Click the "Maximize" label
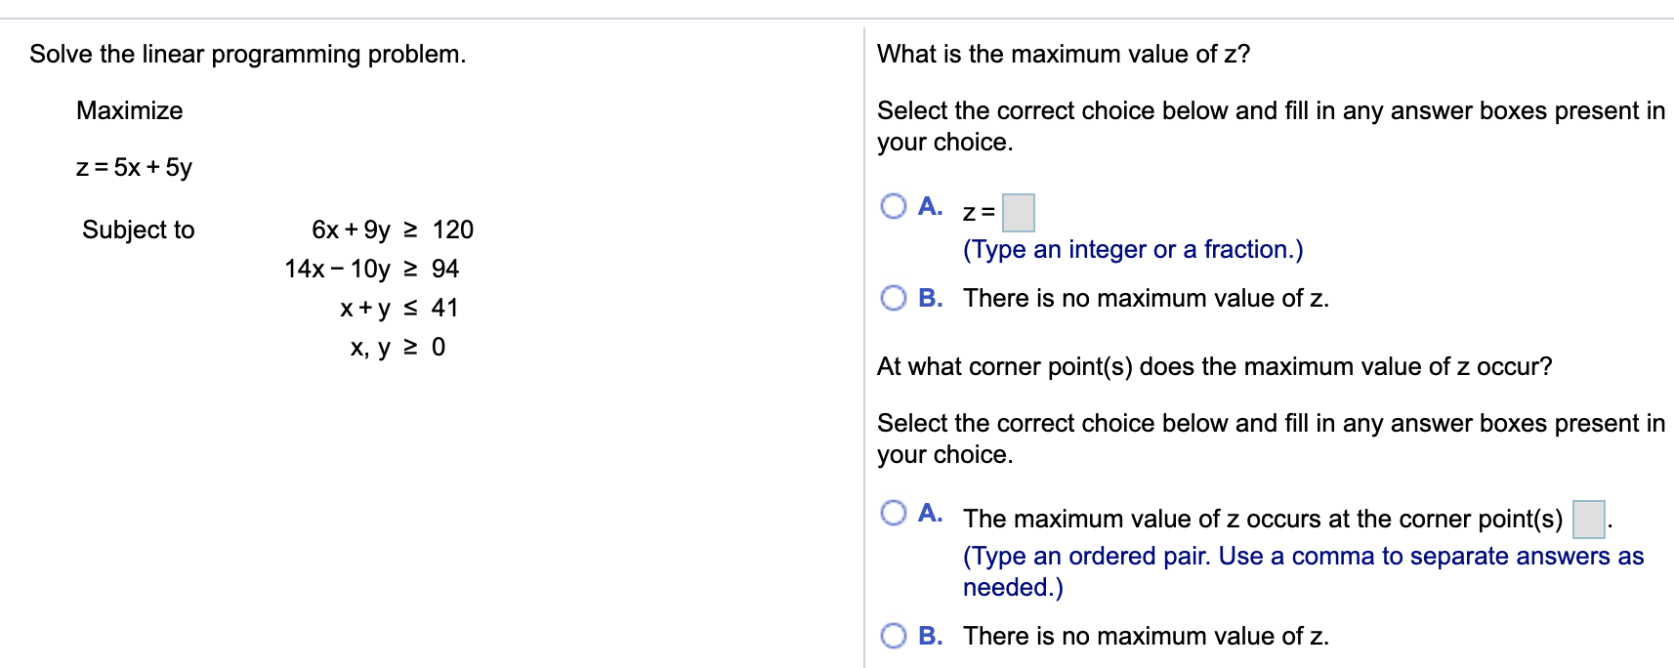Screen dimensions: 1674x668 [130, 110]
